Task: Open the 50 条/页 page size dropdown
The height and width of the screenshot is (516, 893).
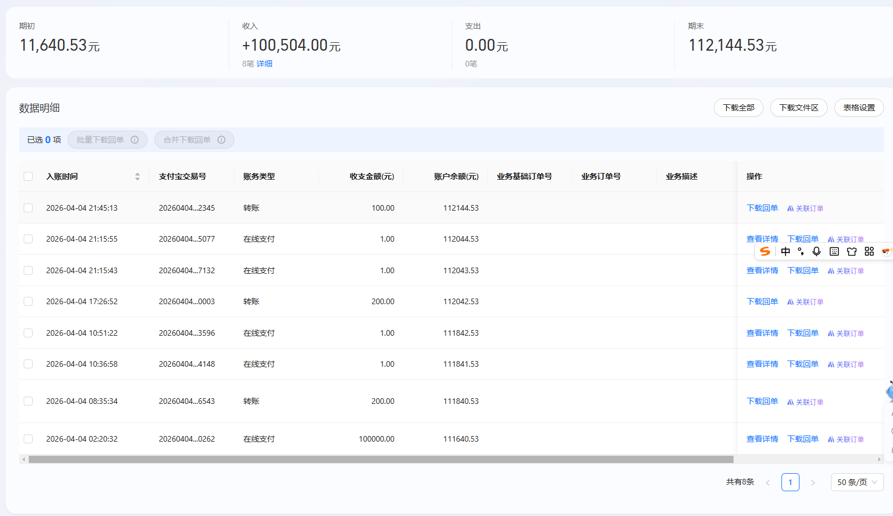Action: tap(857, 482)
